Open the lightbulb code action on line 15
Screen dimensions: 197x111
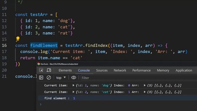coord(18,39)
